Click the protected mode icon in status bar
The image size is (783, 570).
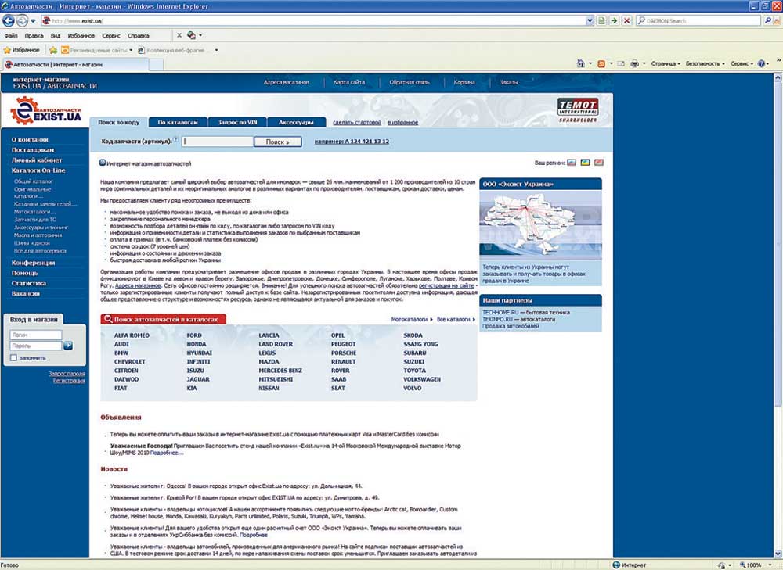[x=722, y=565]
